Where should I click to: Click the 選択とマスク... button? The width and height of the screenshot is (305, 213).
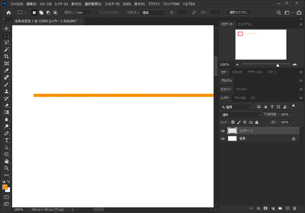pos(239,12)
